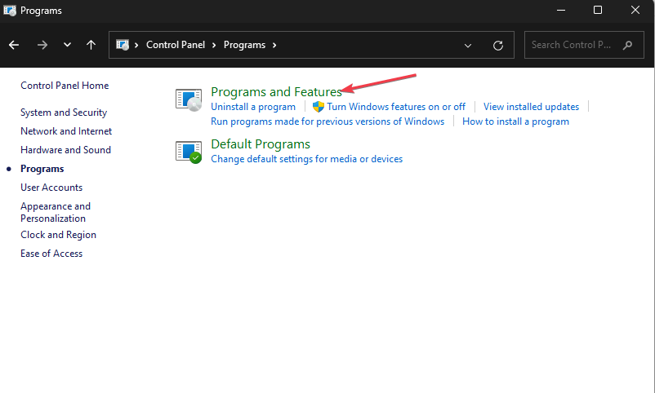Open Appearance and Personalization category

coord(56,212)
